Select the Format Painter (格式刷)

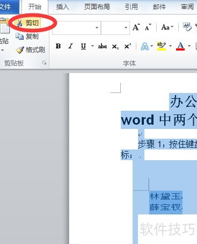[30, 50]
